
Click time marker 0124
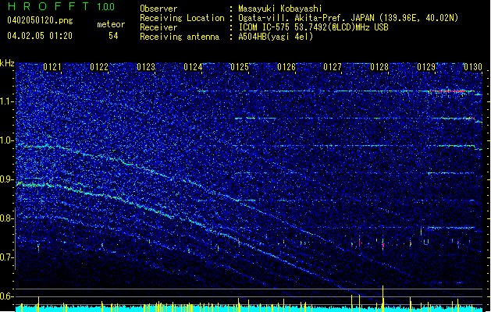tap(193, 67)
